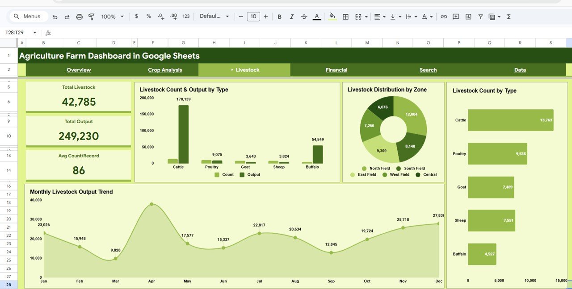Image resolution: width=572 pixels, height=289 pixels.
Task: Select the Bold formatting icon
Action: [x=279, y=17]
